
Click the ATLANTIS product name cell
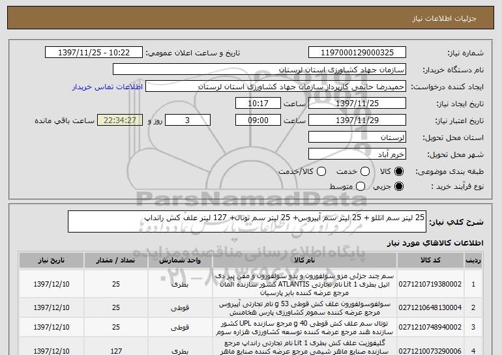pyautogui.click(x=304, y=284)
